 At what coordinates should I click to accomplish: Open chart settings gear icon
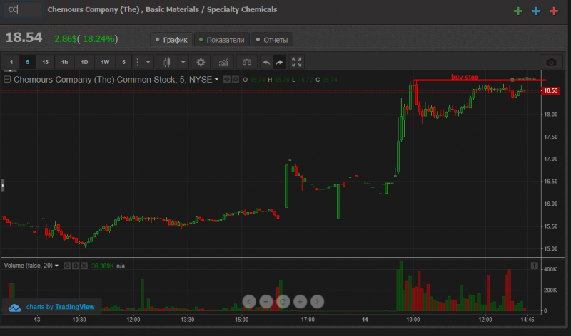click(201, 62)
